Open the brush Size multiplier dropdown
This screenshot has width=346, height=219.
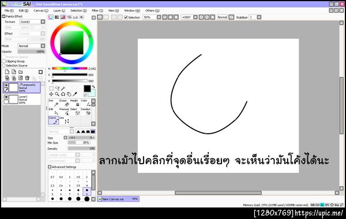click(x=65, y=138)
